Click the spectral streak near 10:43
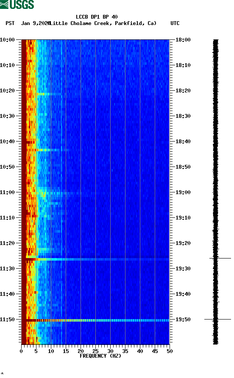 pyautogui.click(x=48, y=150)
